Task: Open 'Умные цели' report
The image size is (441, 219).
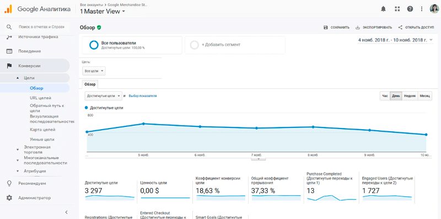Action: [42, 140]
